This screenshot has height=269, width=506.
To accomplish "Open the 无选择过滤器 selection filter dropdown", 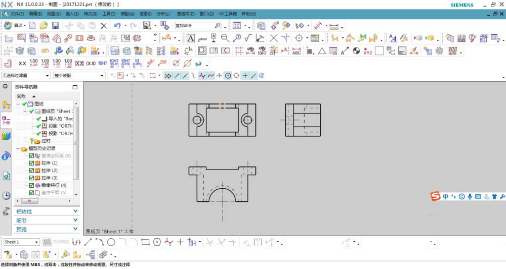I will [26, 76].
